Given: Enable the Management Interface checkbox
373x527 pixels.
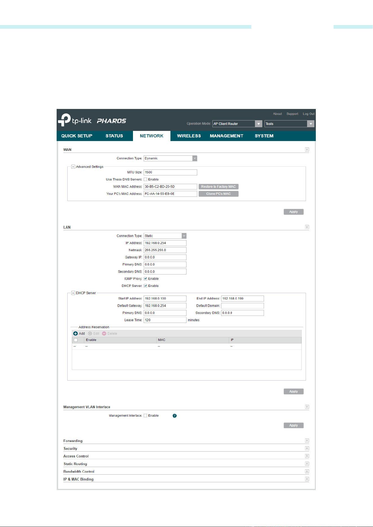Looking at the screenshot, I should 145,416.
